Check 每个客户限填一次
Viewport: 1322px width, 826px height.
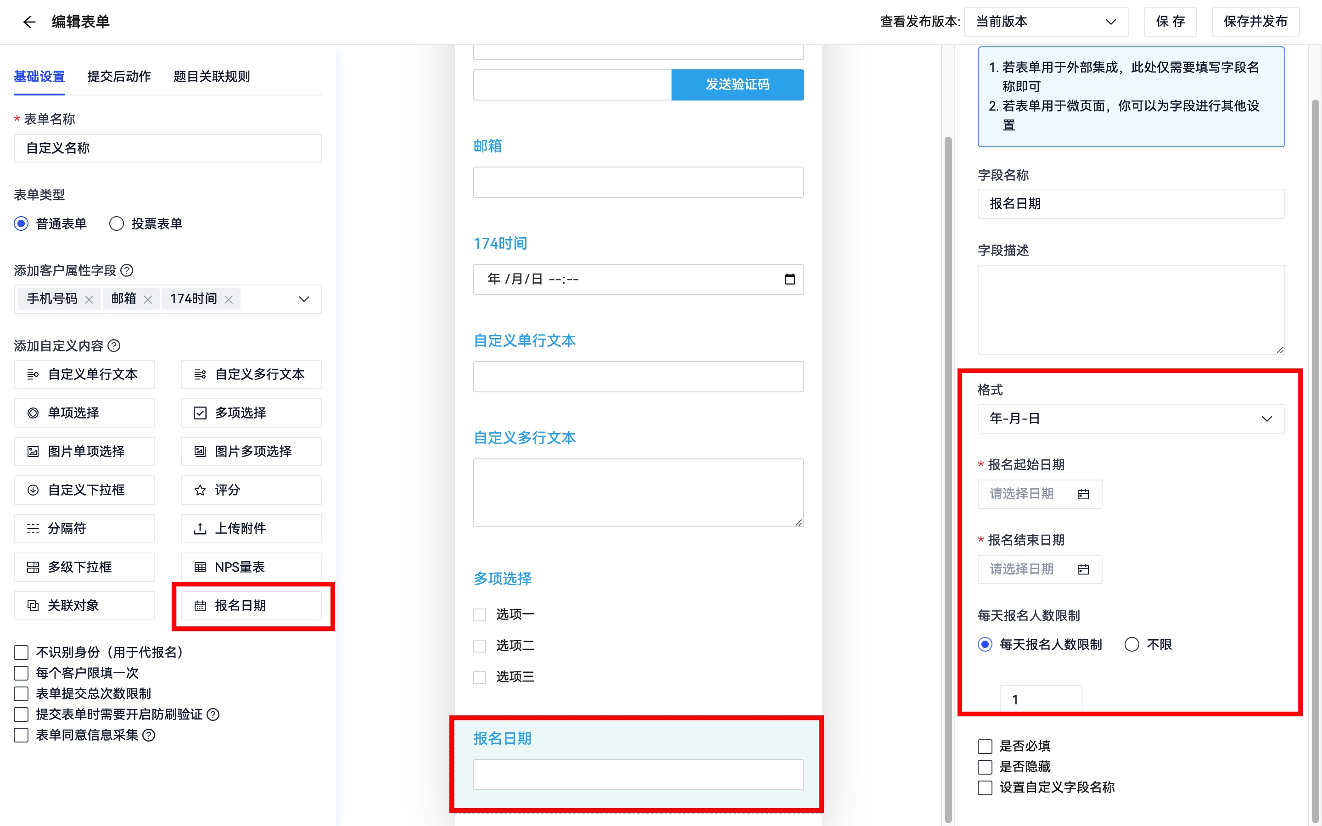(x=21, y=673)
